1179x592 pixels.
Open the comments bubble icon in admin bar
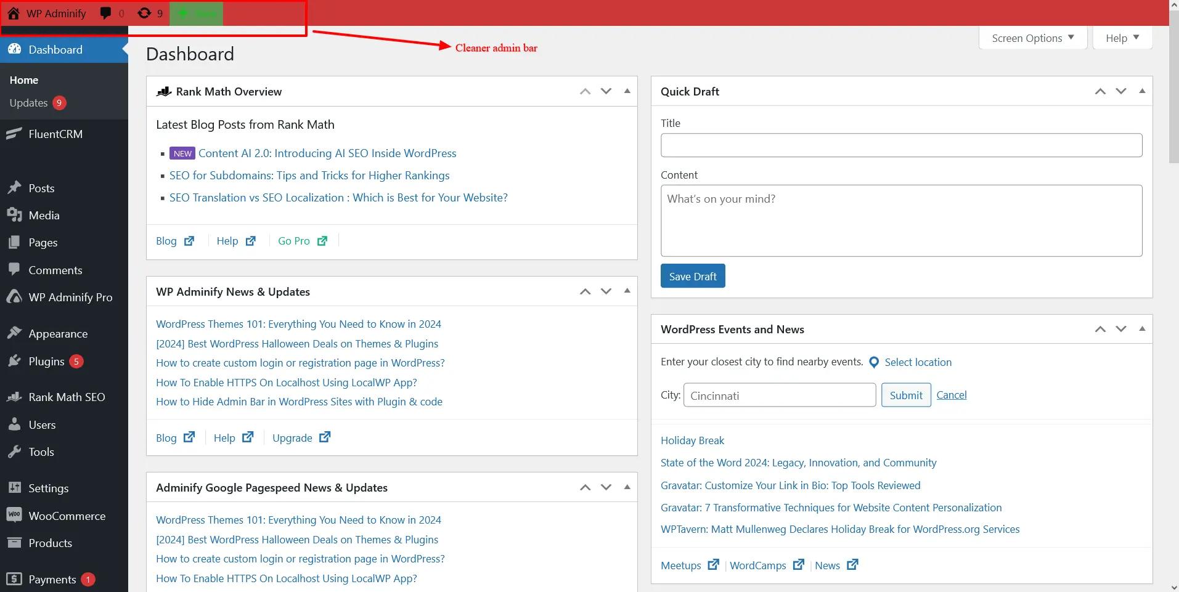(x=106, y=14)
